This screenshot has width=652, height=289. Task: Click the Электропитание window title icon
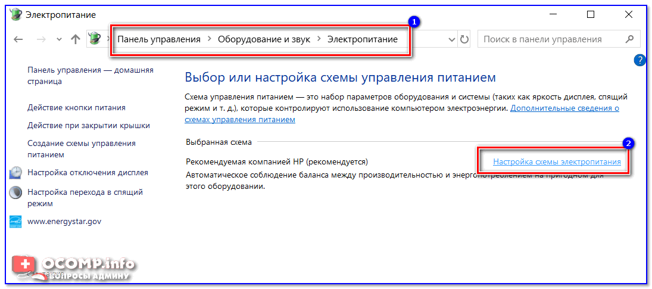[x=15, y=14]
